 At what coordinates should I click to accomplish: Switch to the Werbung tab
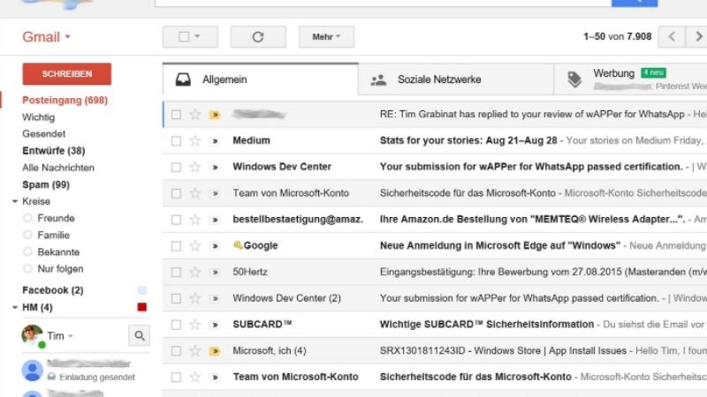630,79
